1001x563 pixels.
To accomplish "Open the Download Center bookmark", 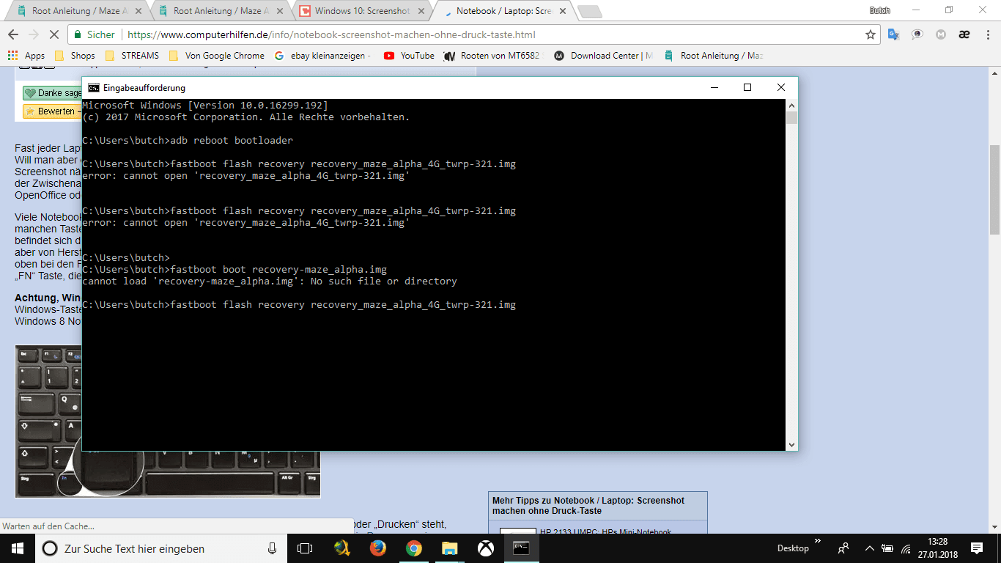I will 602,56.
